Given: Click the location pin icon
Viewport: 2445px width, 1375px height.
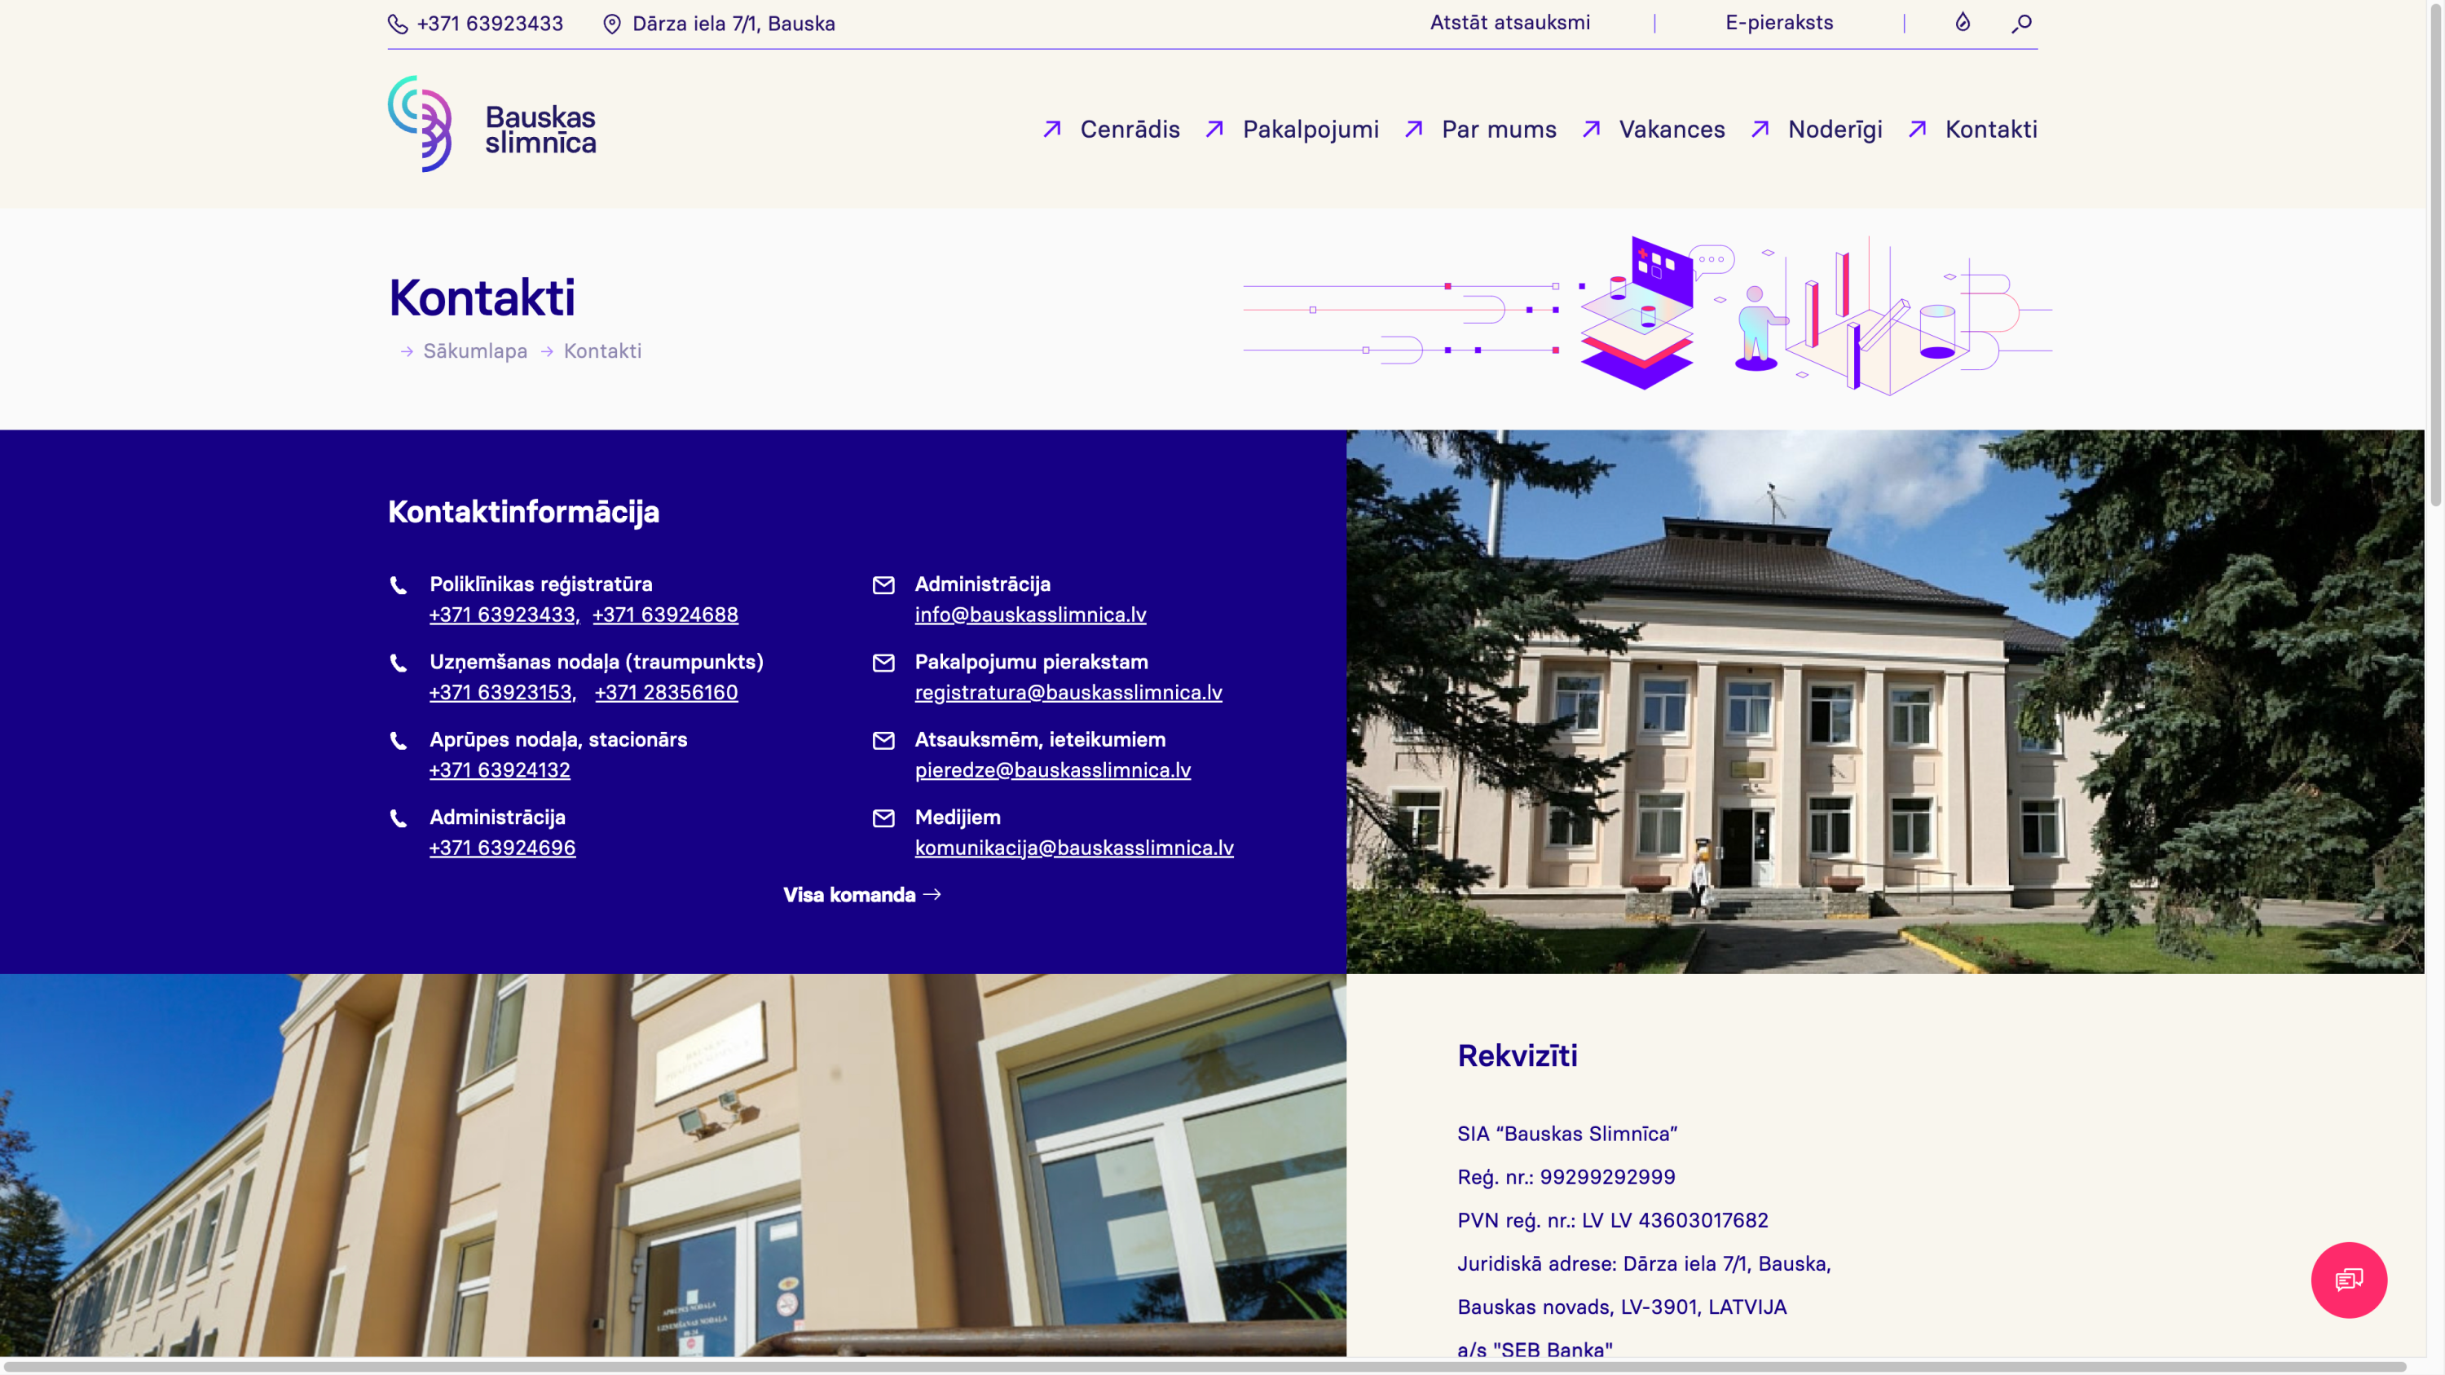Looking at the screenshot, I should (x=612, y=24).
